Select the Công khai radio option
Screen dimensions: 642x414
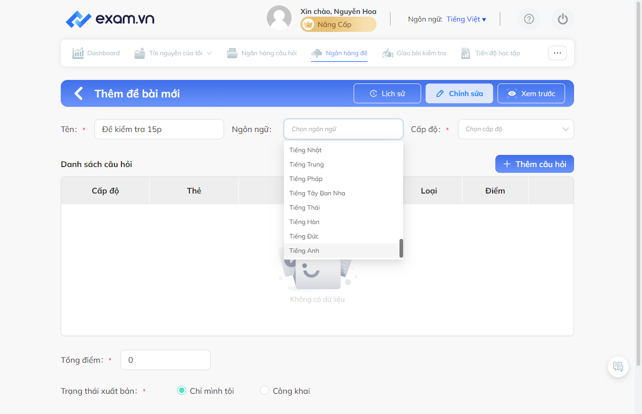tap(265, 391)
